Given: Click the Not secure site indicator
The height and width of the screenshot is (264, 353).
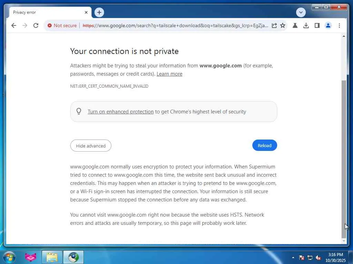Looking at the screenshot, I should pos(62,25).
